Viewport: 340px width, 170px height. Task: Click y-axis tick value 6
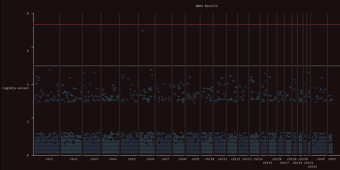pos(28,51)
